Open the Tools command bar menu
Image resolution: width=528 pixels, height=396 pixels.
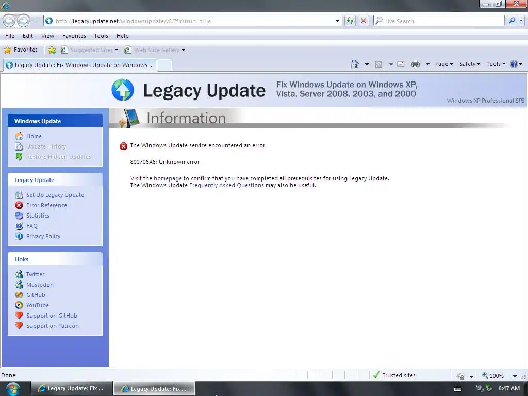point(496,64)
